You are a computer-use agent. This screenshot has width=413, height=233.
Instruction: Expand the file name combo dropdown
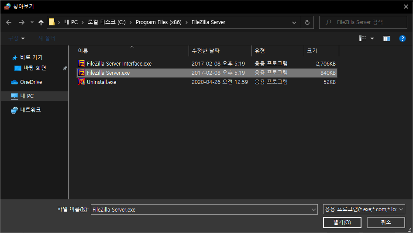314,210
